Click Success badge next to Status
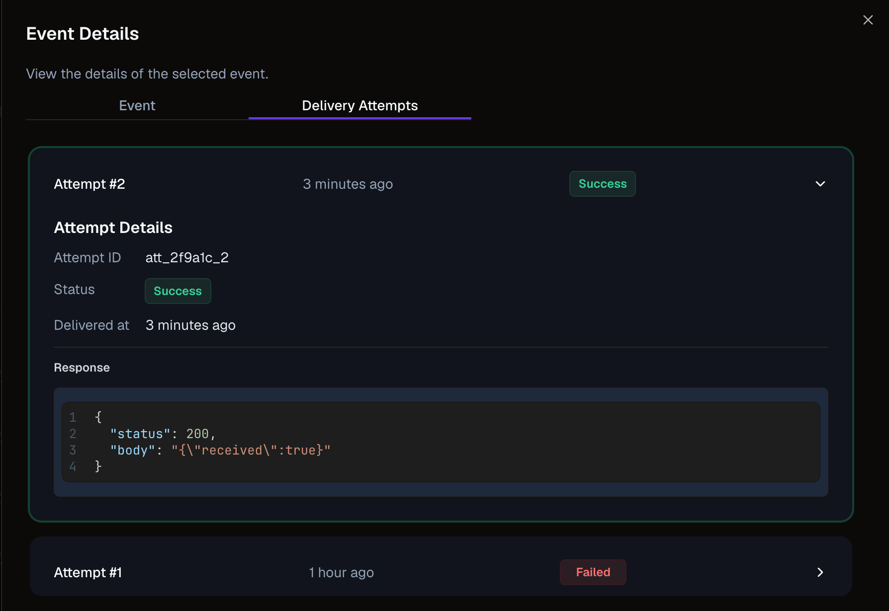The image size is (889, 611). [178, 291]
